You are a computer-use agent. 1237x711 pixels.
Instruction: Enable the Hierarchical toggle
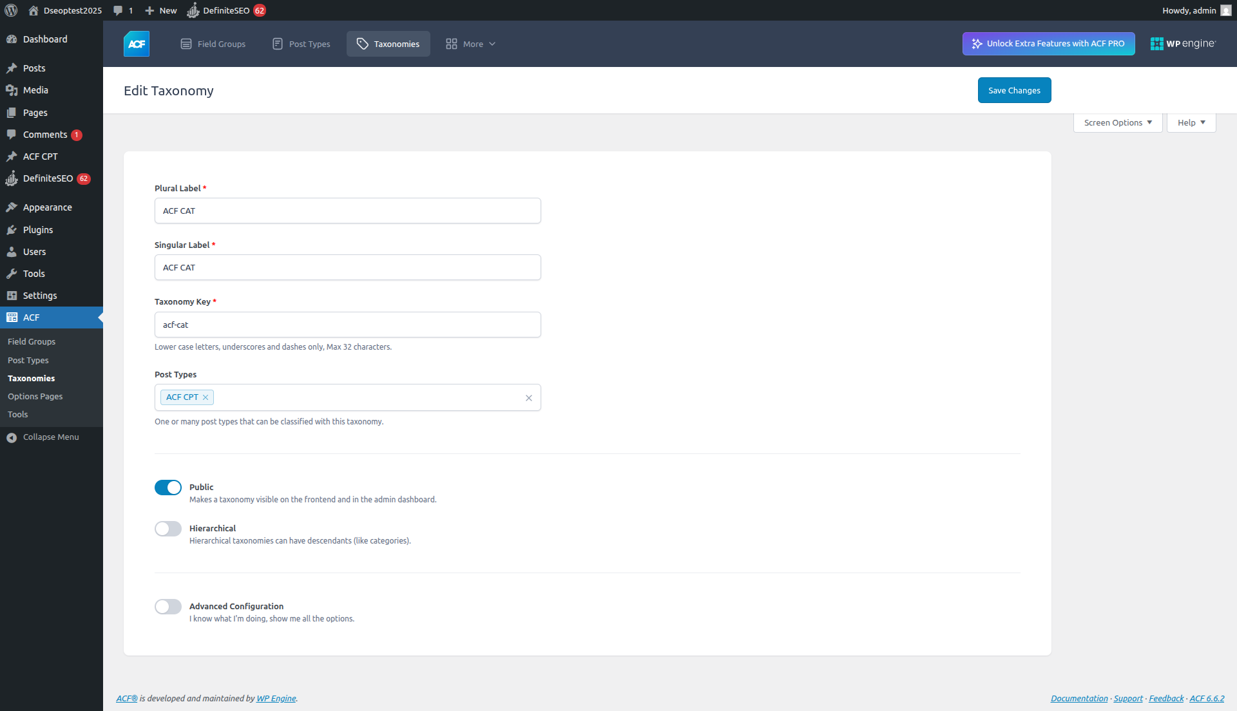pos(168,529)
